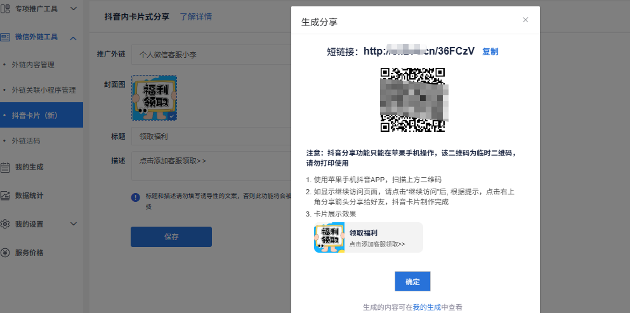Collapse the 微信外链工具 sidebar section
This screenshot has height=313, width=630.
click(x=74, y=38)
